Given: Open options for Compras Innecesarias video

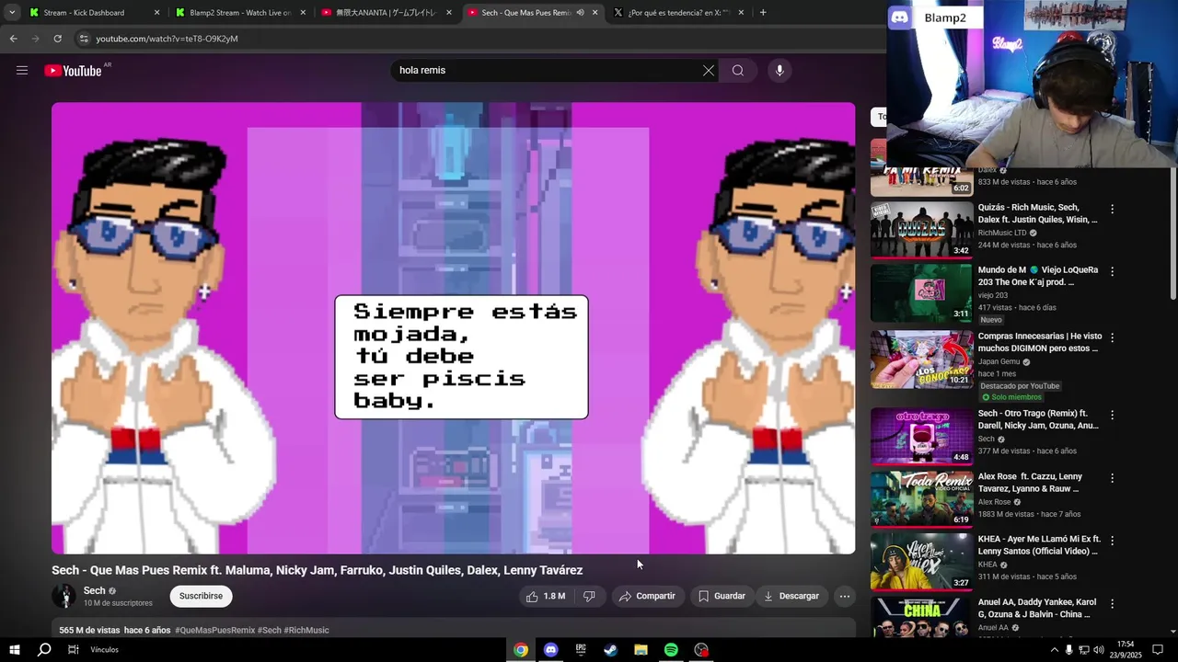Looking at the screenshot, I should coord(1112,338).
